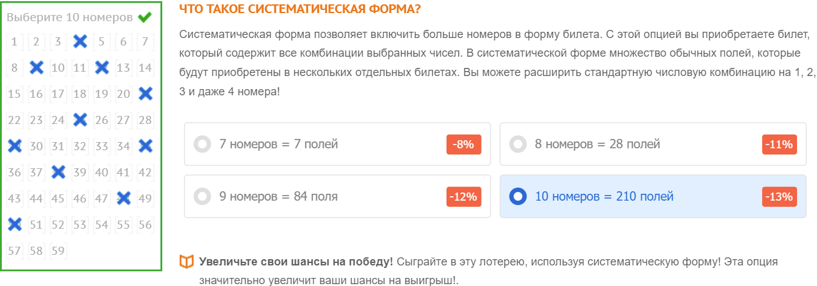
Task: Unmark the X between 24 and 26
Action: [x=80, y=120]
